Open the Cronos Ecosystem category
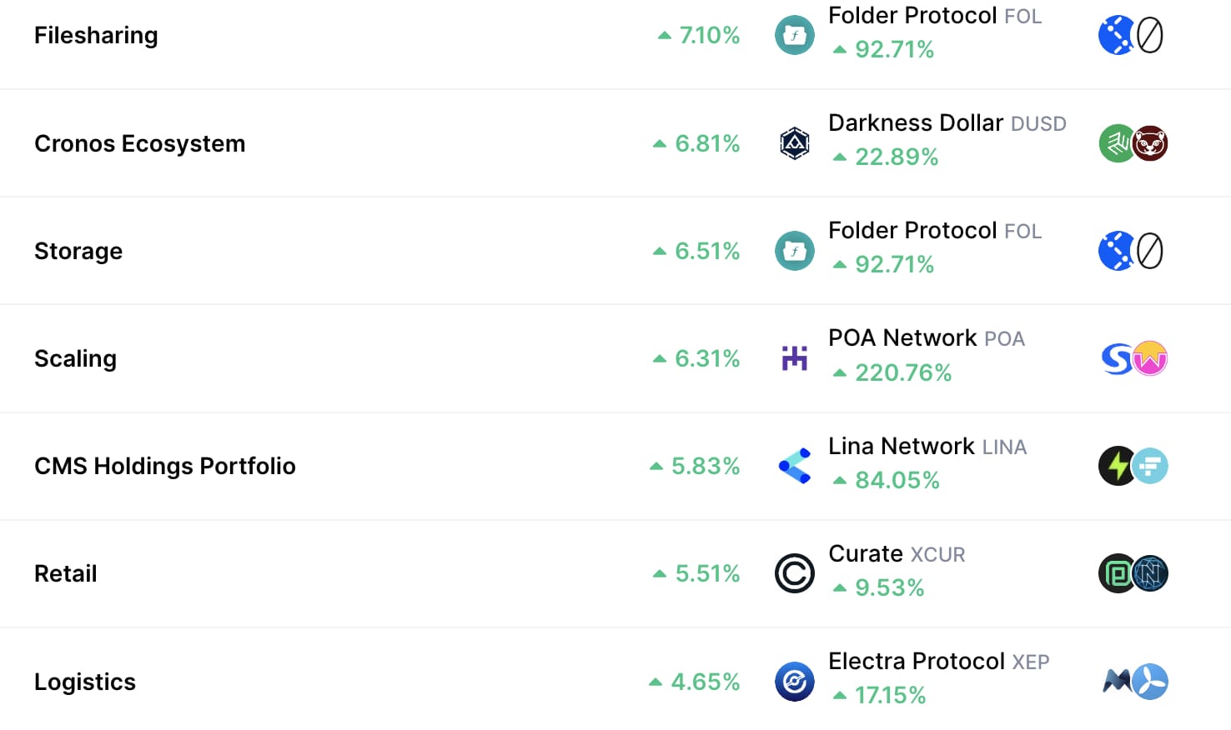1231x730 pixels. tap(140, 143)
